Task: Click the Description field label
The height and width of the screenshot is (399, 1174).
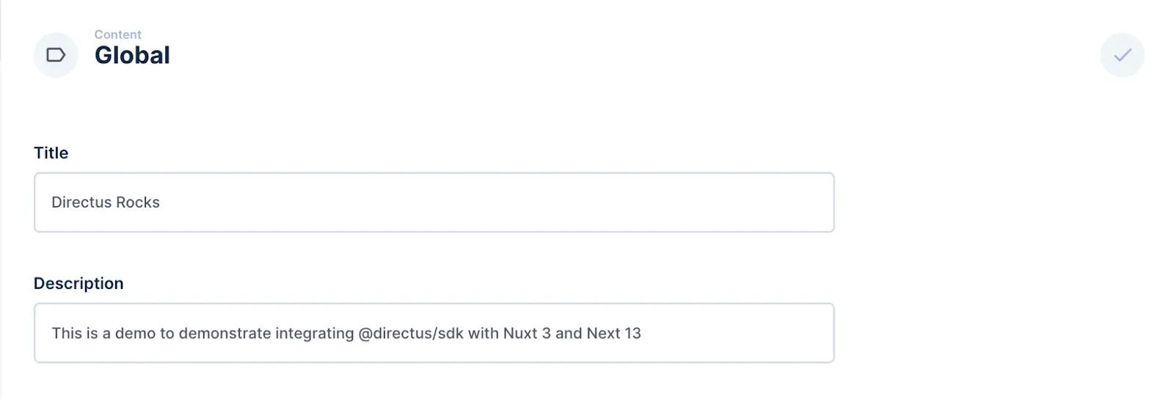Action: pos(79,283)
